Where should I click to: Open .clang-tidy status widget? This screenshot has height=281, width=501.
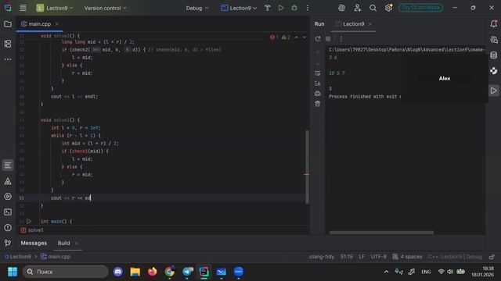click(x=322, y=257)
